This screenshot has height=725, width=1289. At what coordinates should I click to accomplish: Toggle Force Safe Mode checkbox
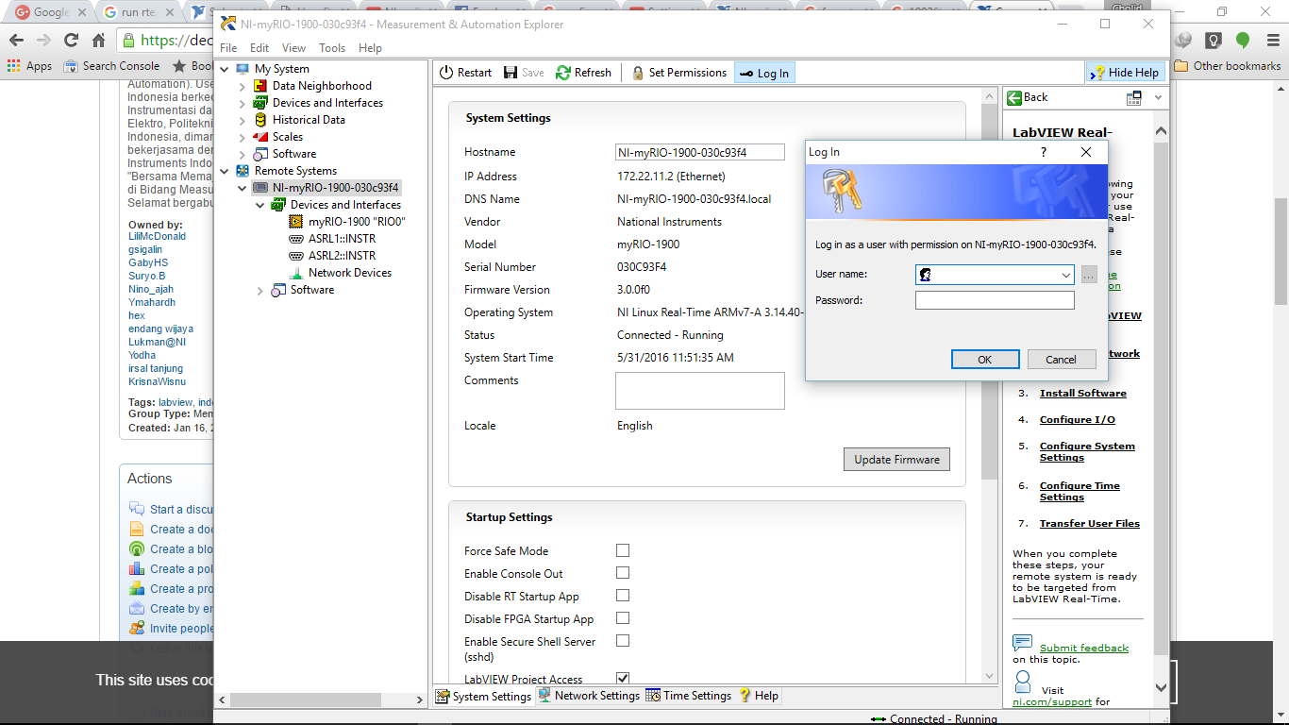(623, 550)
